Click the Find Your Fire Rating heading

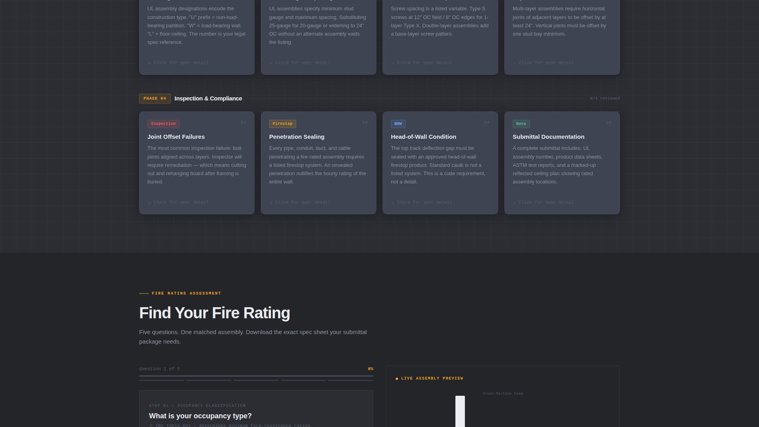point(215,313)
